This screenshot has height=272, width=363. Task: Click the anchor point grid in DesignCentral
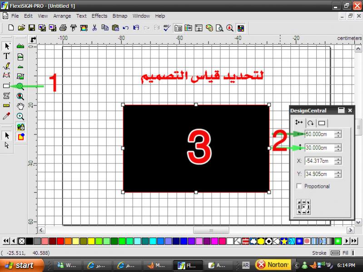(303, 207)
